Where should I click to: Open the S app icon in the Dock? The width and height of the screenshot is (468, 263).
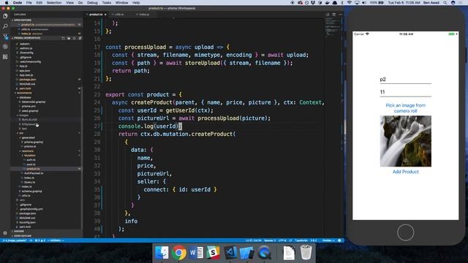point(213,253)
